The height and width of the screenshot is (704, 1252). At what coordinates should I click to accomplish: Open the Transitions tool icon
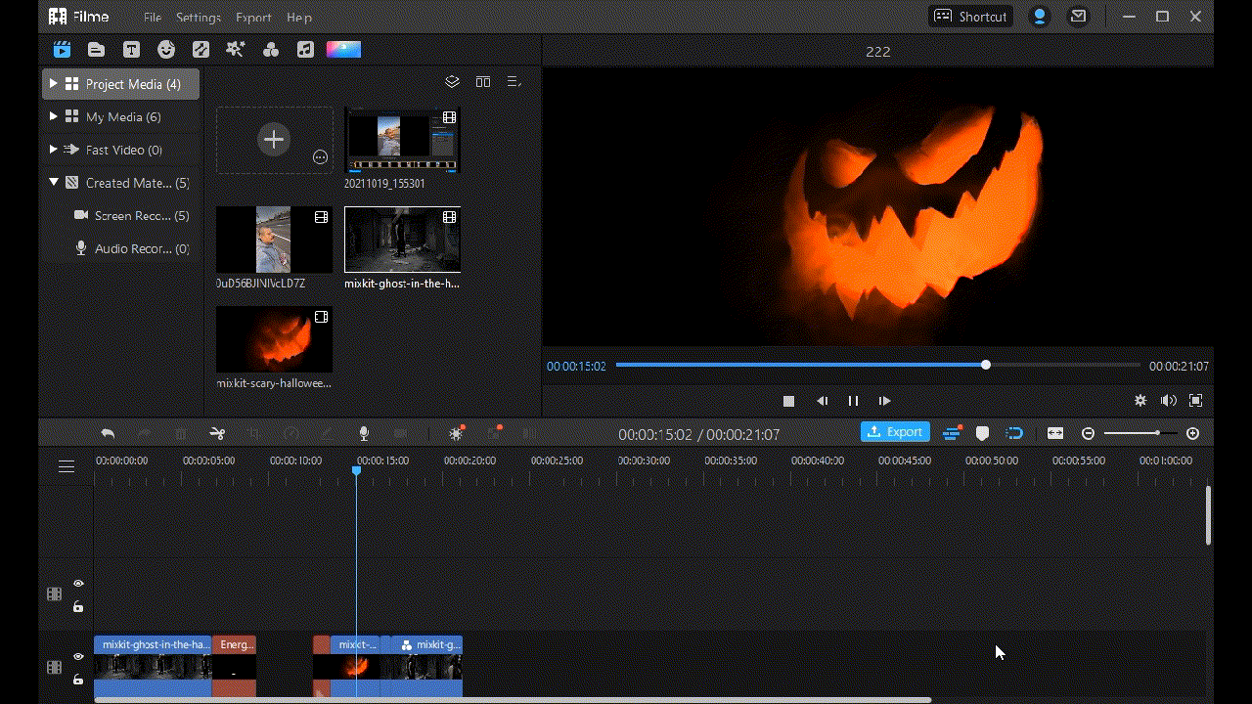(201, 49)
